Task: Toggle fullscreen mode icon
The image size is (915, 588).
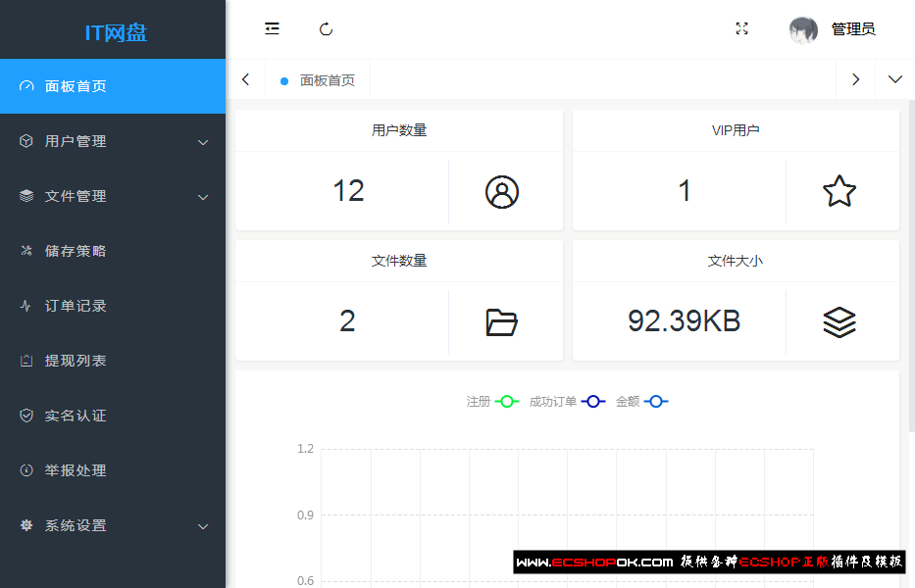Action: click(x=741, y=28)
